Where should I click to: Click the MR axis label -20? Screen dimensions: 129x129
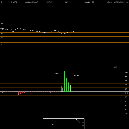[126, 97]
